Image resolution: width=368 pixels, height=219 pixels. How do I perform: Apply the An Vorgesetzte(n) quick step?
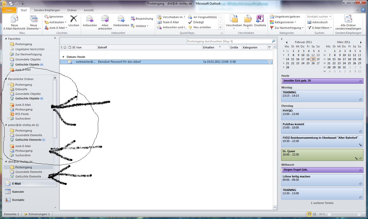(202, 17)
